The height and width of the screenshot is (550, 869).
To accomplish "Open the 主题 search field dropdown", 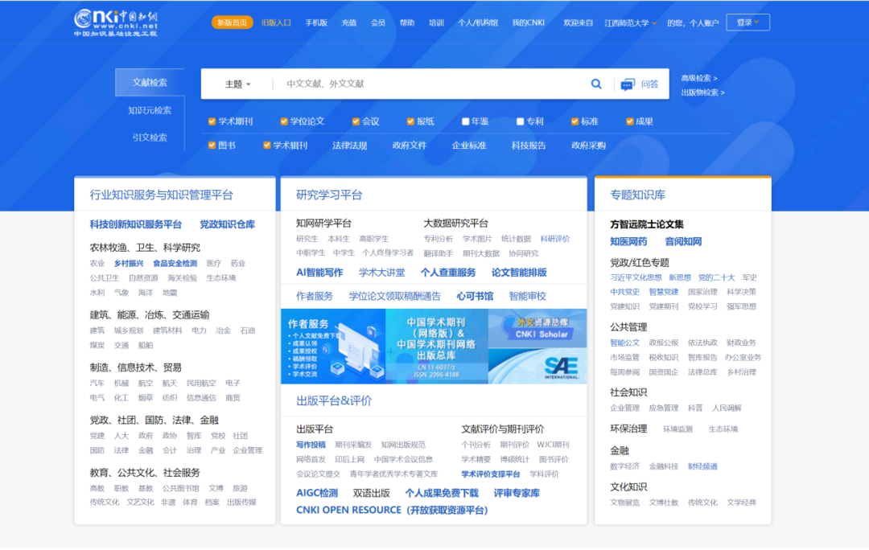I will (237, 84).
